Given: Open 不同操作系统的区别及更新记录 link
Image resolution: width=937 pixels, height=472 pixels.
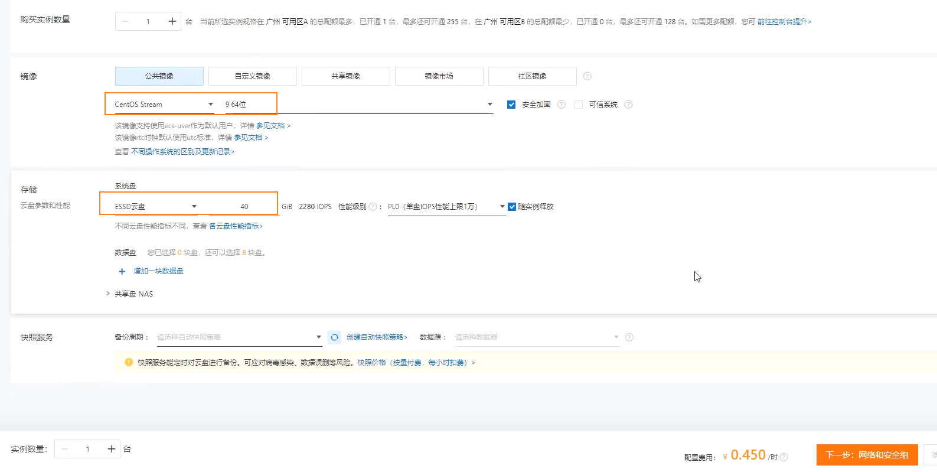Looking at the screenshot, I should point(182,152).
